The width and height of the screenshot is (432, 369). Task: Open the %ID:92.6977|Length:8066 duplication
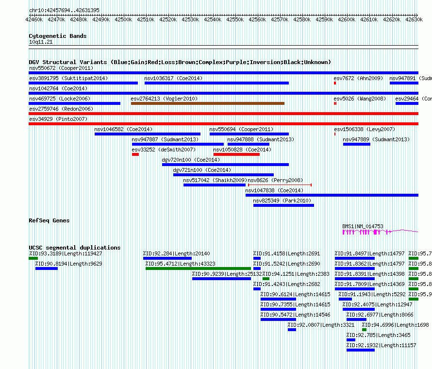[356, 319]
